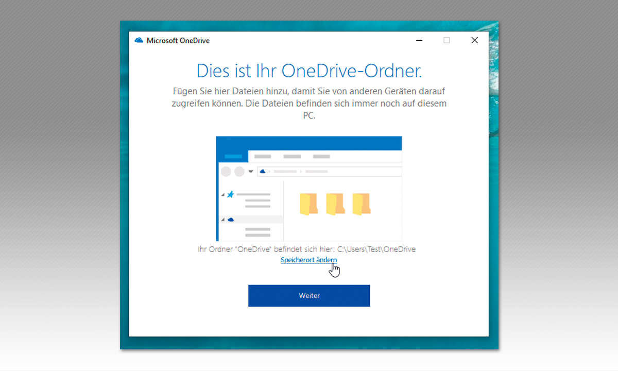
Task: Open the small dropdown arrow beside circular buttons
Action: coord(251,172)
